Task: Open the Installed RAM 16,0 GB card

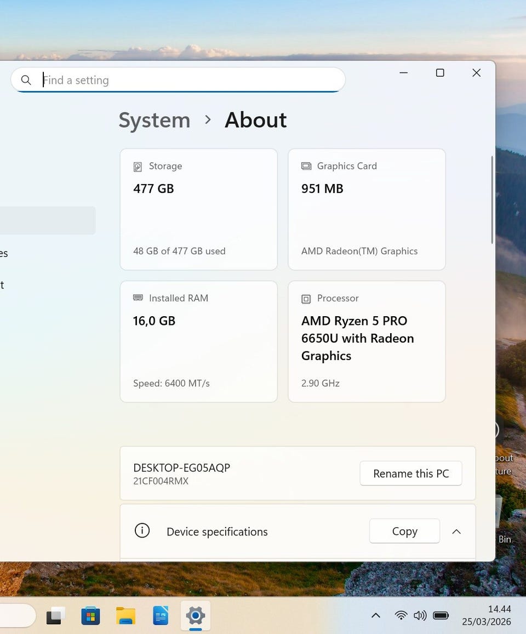Action: 198,341
